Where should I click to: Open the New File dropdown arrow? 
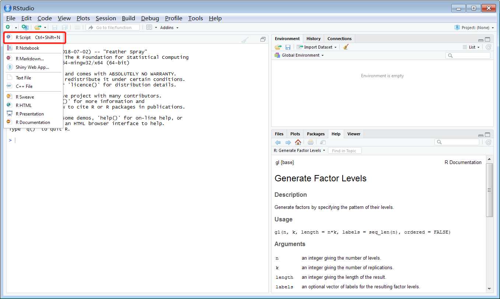(x=16, y=28)
